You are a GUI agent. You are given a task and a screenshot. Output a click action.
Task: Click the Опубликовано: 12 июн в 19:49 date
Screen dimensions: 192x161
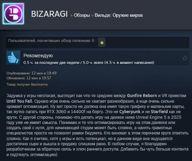pos(32,73)
